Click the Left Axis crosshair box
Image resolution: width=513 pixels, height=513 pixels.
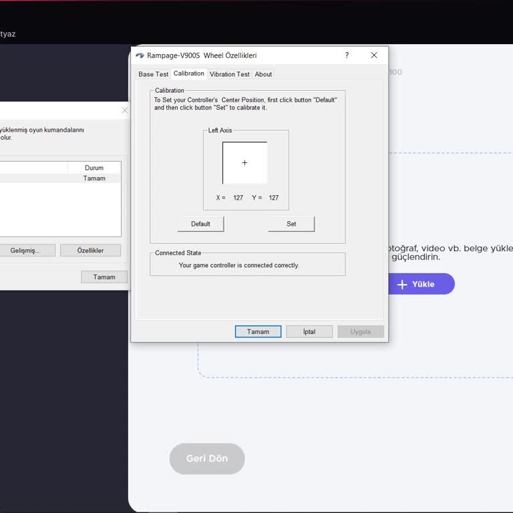click(x=244, y=163)
